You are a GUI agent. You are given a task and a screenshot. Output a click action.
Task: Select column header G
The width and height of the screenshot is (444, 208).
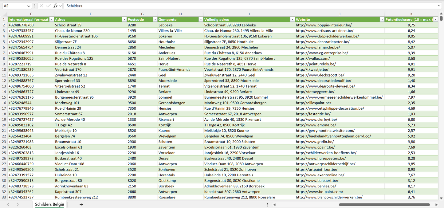(x=142, y=14)
